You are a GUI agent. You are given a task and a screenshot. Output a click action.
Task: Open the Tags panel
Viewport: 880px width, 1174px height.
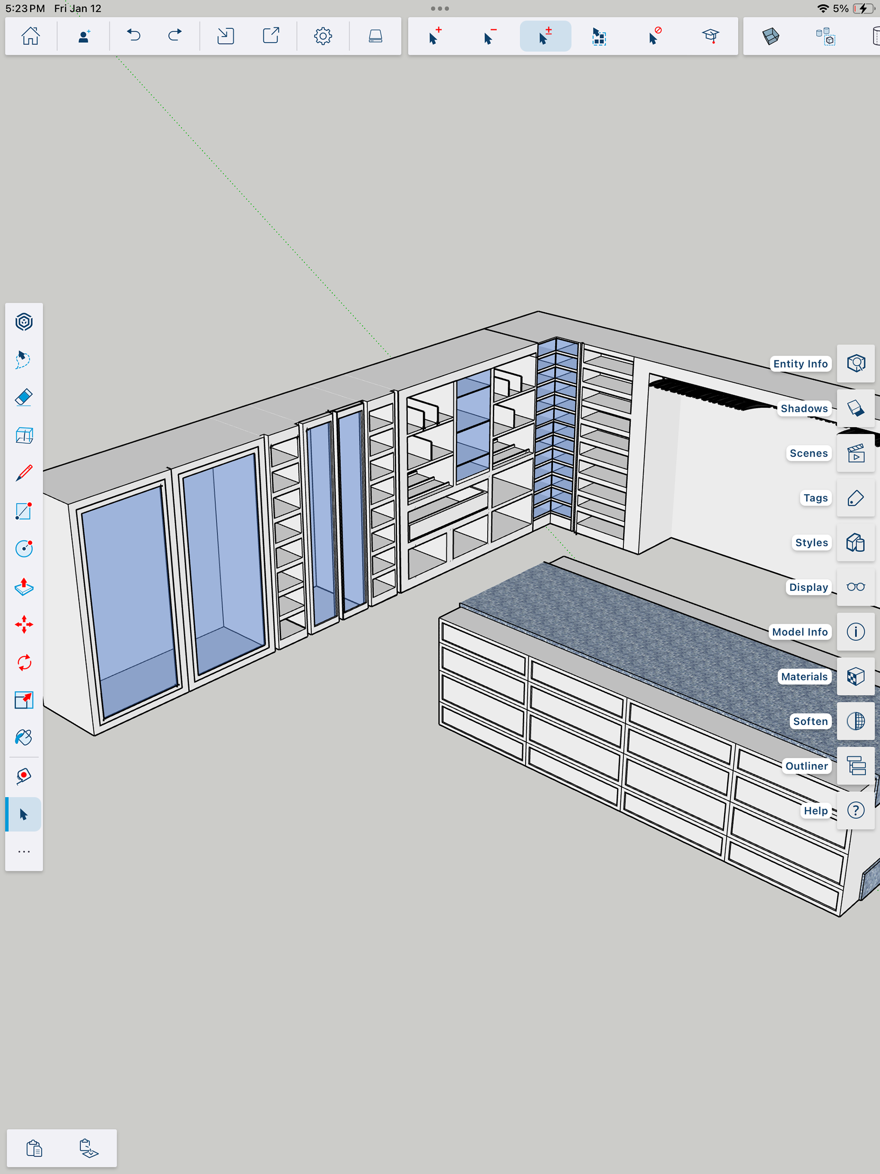click(x=855, y=498)
